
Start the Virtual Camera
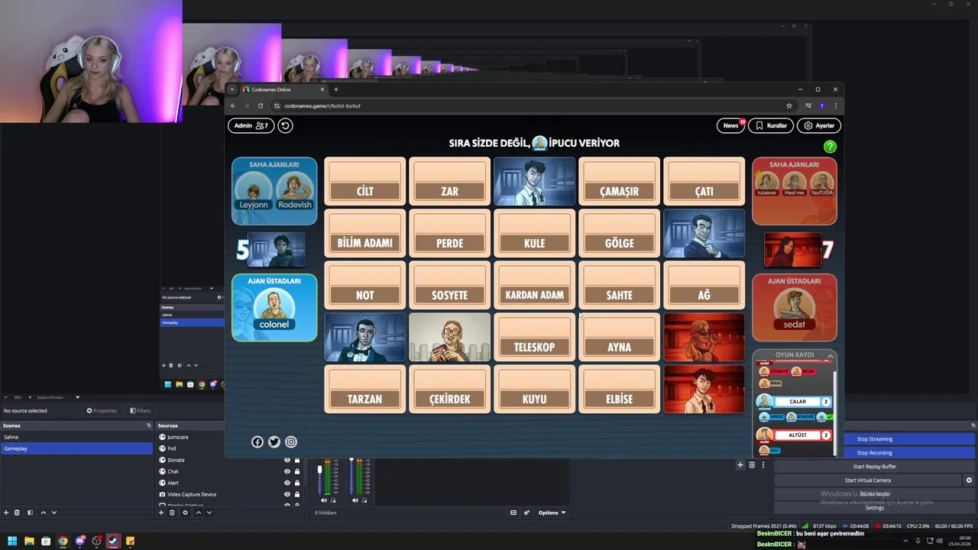pos(867,480)
